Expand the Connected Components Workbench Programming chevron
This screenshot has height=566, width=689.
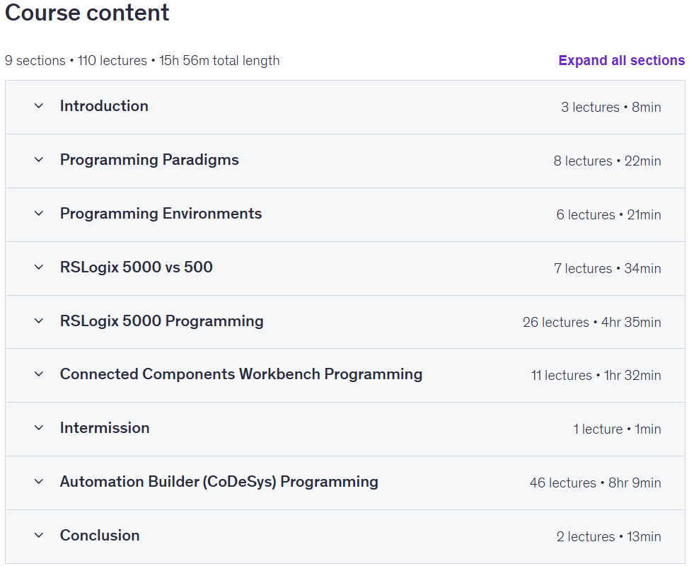click(39, 374)
